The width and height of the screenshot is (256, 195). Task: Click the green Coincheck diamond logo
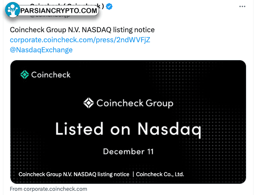coord(25,74)
